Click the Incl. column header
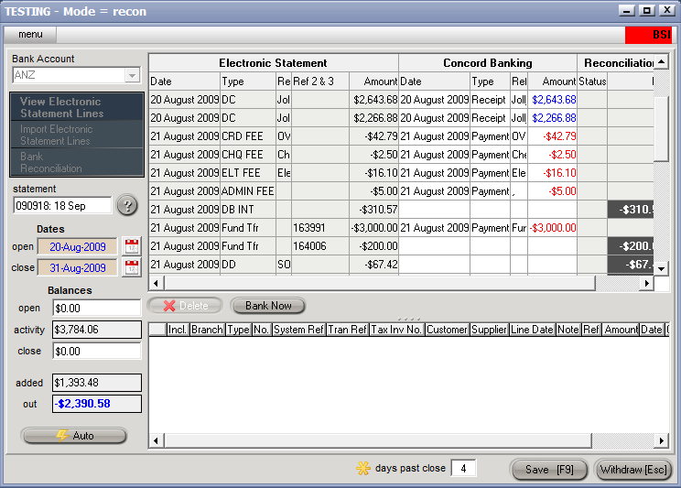The width and height of the screenshot is (681, 488). coord(178,330)
